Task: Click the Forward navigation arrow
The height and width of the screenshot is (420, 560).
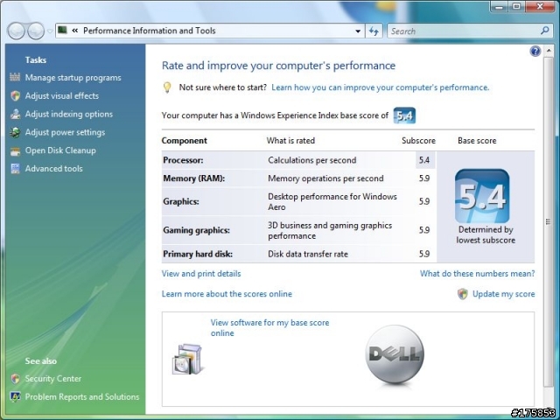Action: click(x=36, y=31)
